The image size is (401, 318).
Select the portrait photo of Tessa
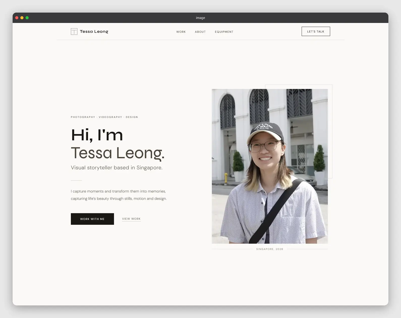pyautogui.click(x=270, y=166)
